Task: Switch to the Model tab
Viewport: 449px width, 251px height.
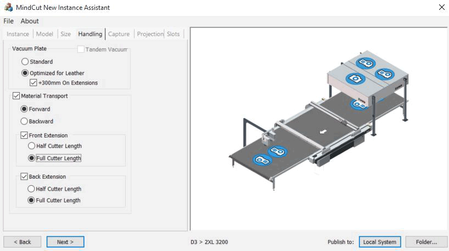Action: pyautogui.click(x=44, y=34)
